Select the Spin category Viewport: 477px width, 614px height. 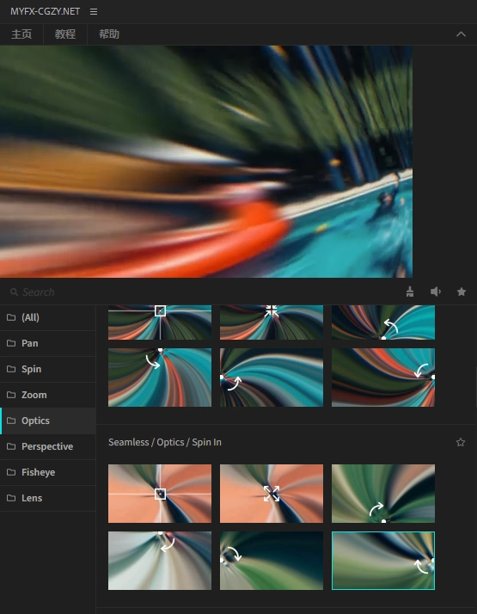point(48,369)
